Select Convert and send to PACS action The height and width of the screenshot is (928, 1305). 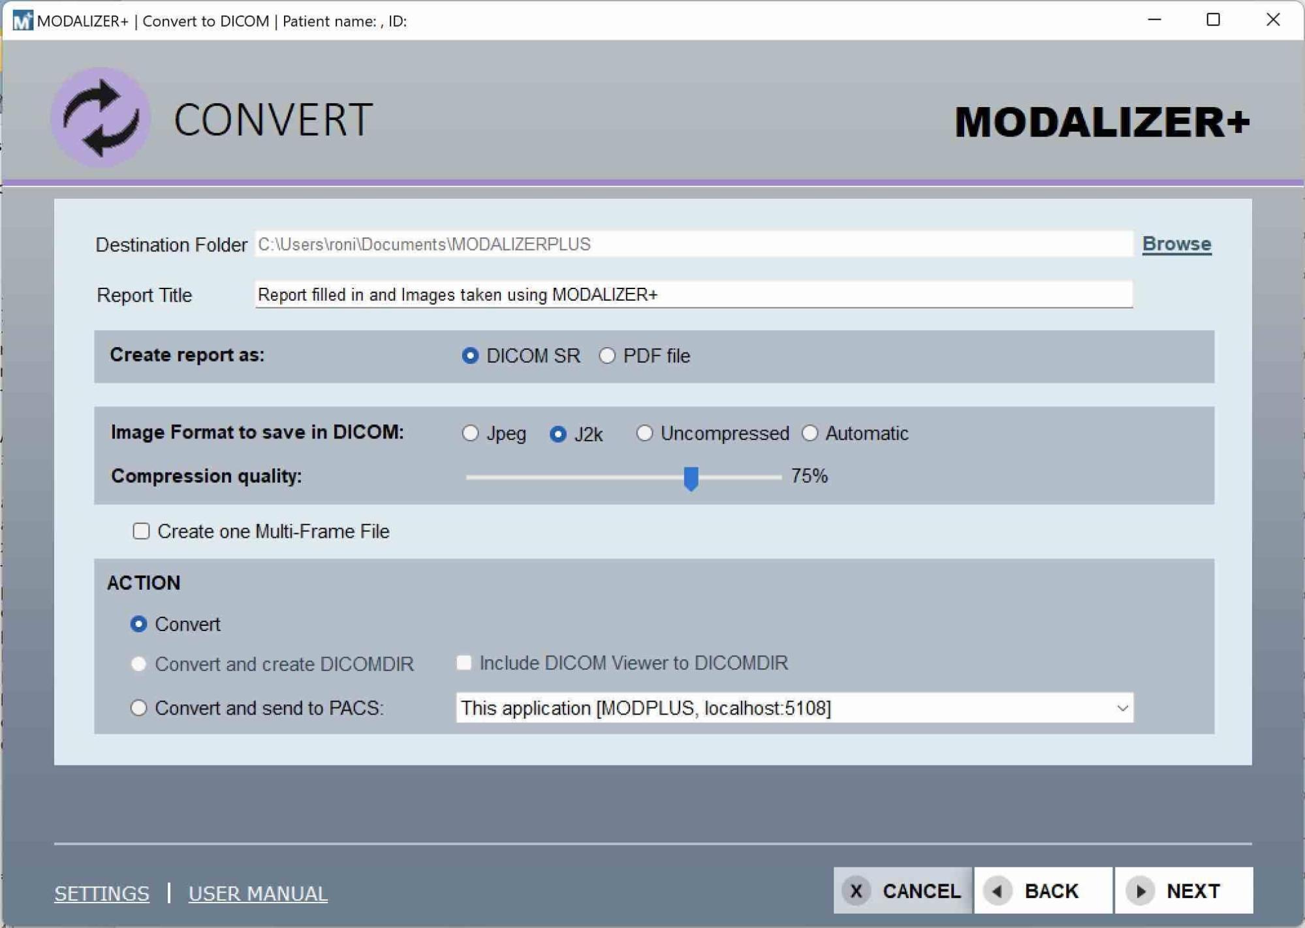pos(138,708)
